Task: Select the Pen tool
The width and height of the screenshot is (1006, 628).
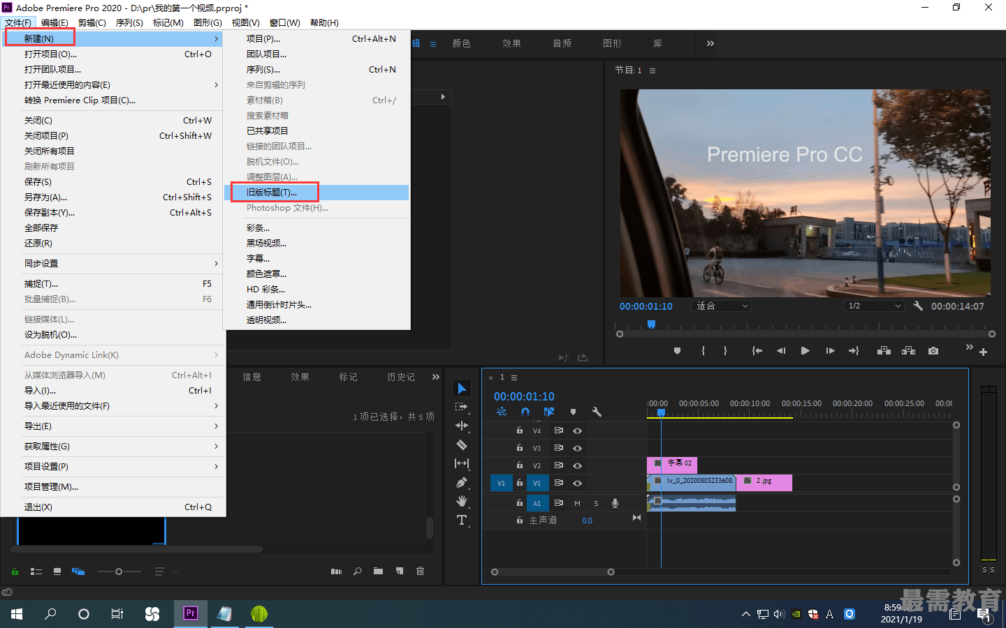Action: pos(462,482)
